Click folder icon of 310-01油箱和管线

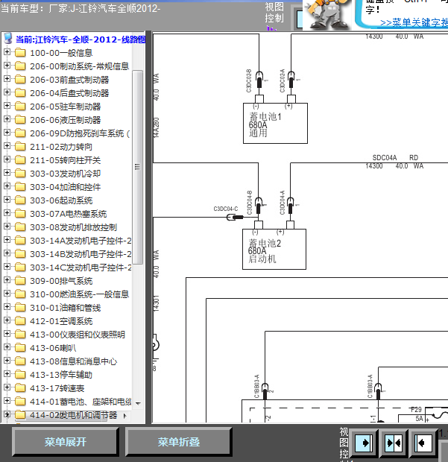tap(20, 307)
